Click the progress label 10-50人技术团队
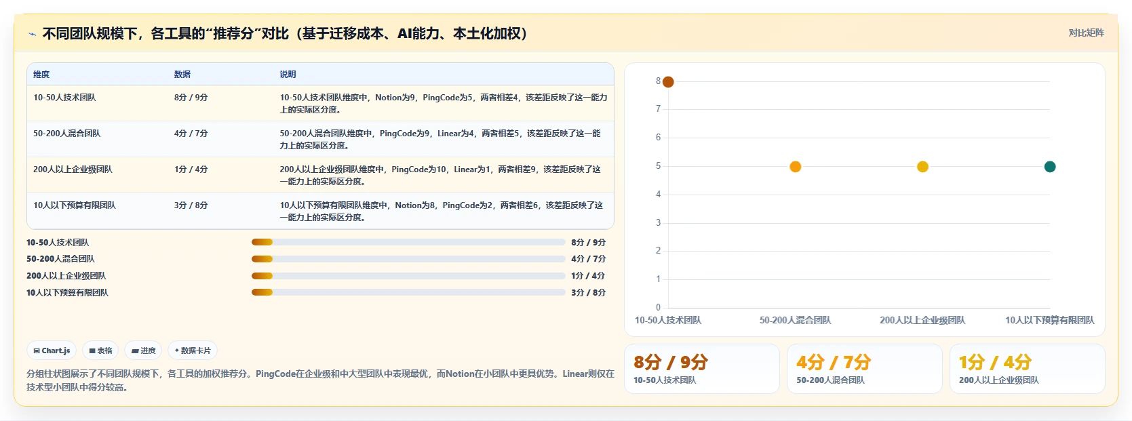Image resolution: width=1132 pixels, height=421 pixels. pos(58,243)
